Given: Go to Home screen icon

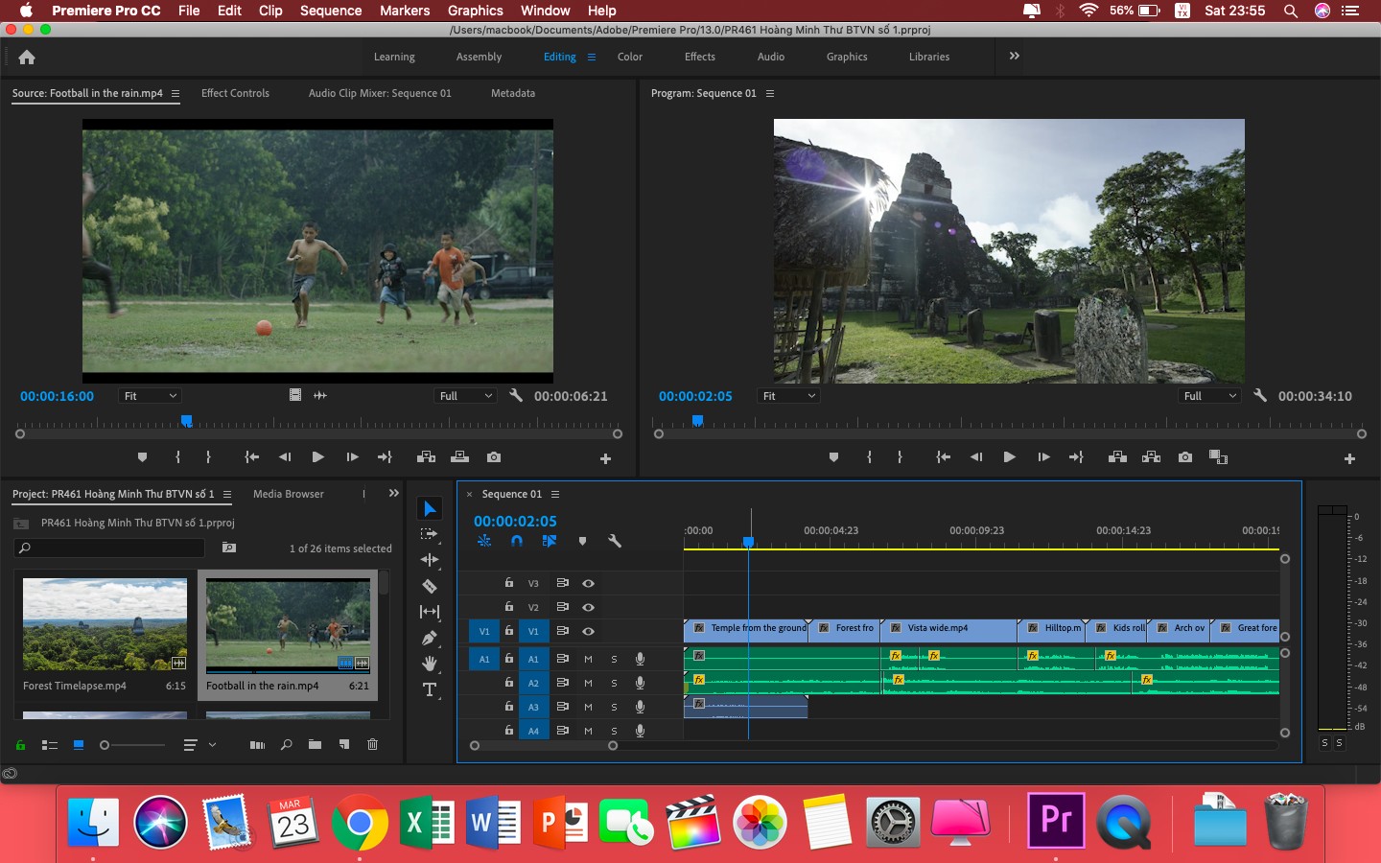Looking at the screenshot, I should [27, 57].
